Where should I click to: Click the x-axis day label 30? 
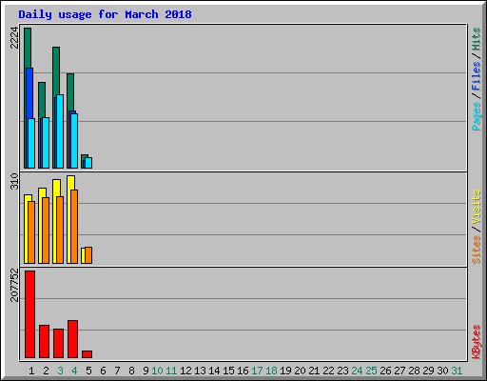pyautogui.click(x=442, y=371)
